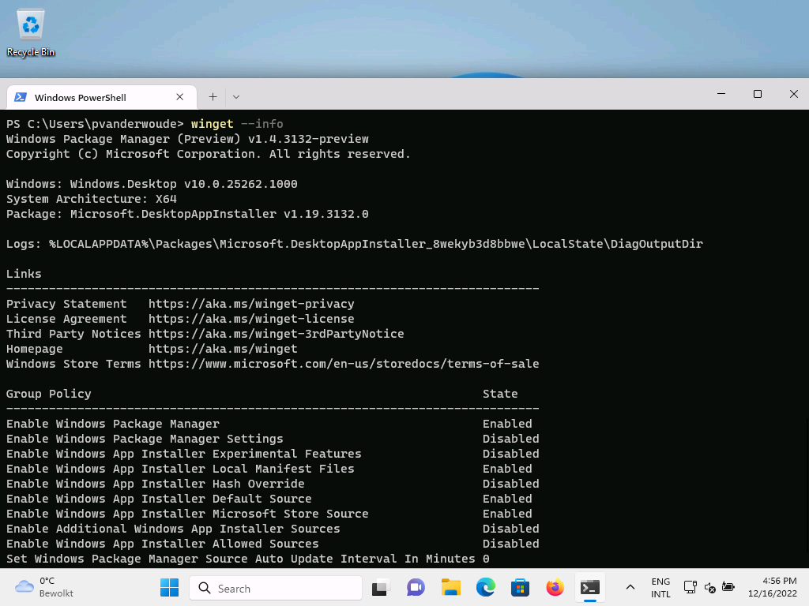
Task: Open the weather widget showing 0°C Bewolkt
Action: tap(44, 587)
